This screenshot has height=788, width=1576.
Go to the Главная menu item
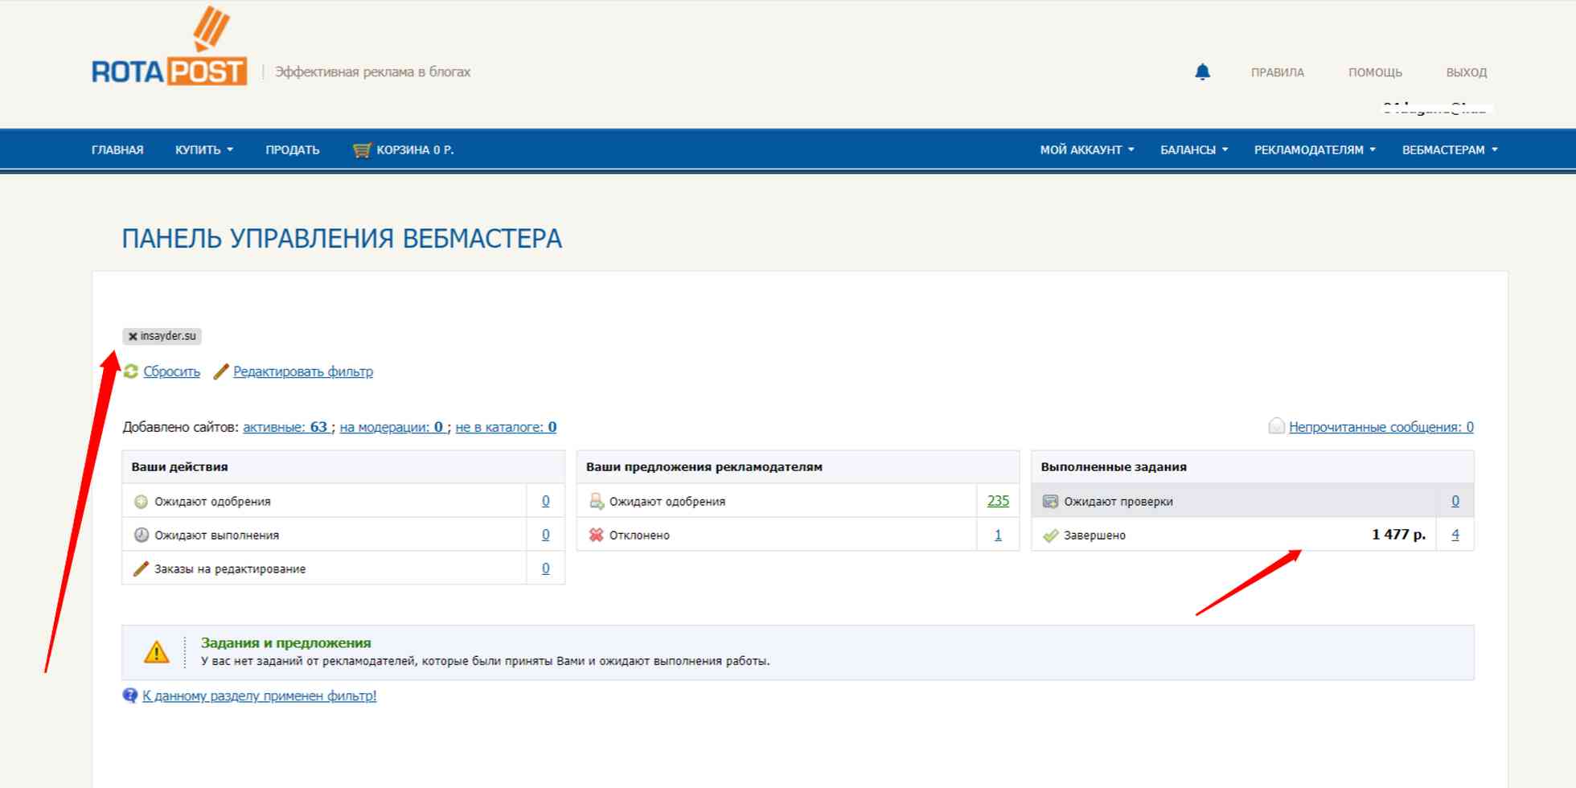(x=117, y=150)
